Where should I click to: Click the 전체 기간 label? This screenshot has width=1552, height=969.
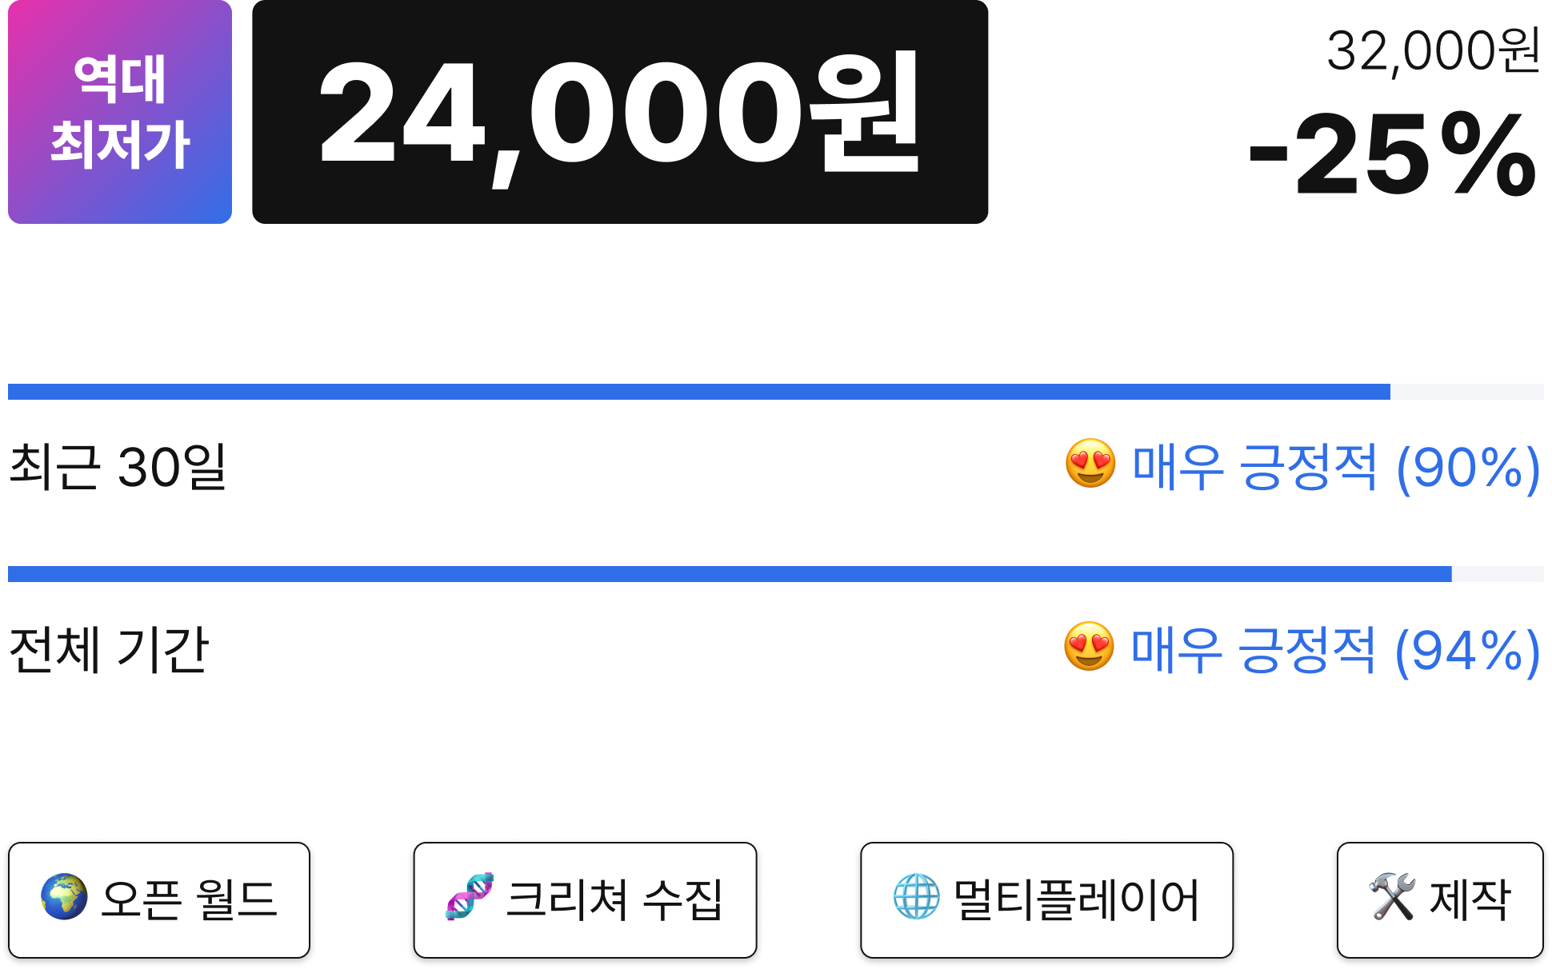109,650
